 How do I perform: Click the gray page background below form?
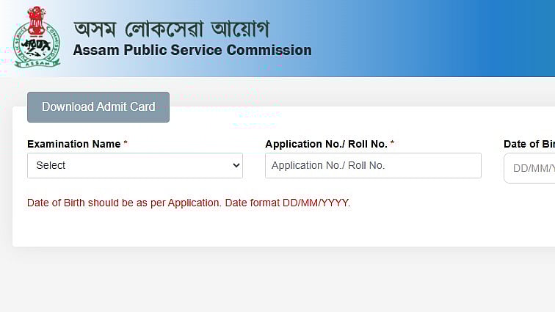pyautogui.click(x=277, y=280)
